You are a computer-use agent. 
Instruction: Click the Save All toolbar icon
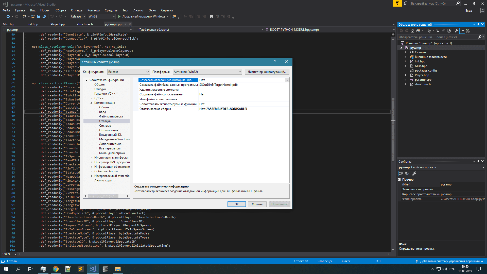click(44, 16)
